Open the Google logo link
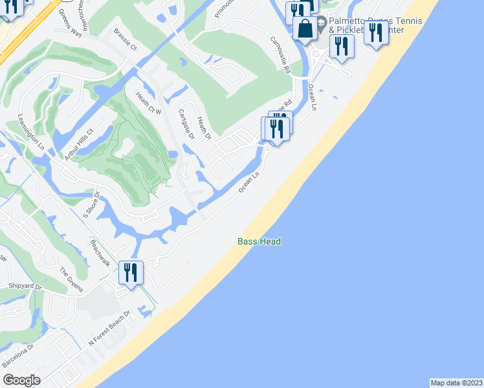The width and height of the screenshot is (484, 388). click(21, 380)
